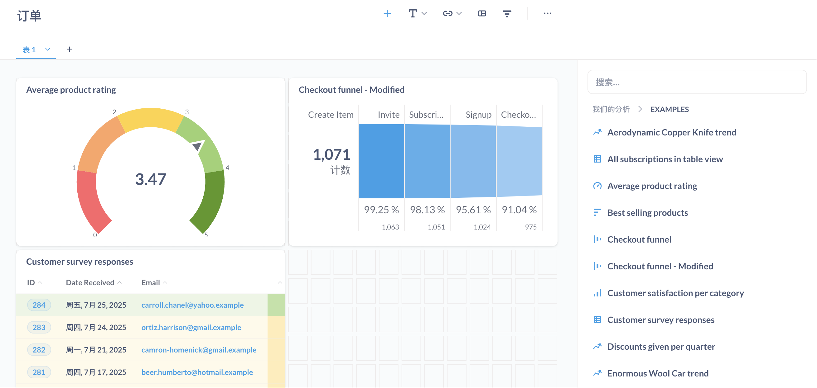Click the 我们的分析 breadcrumb link

click(611, 109)
